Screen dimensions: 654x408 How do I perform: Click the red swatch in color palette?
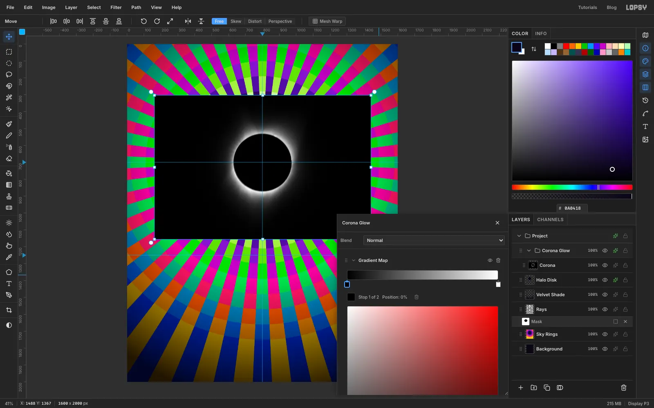tap(566, 46)
